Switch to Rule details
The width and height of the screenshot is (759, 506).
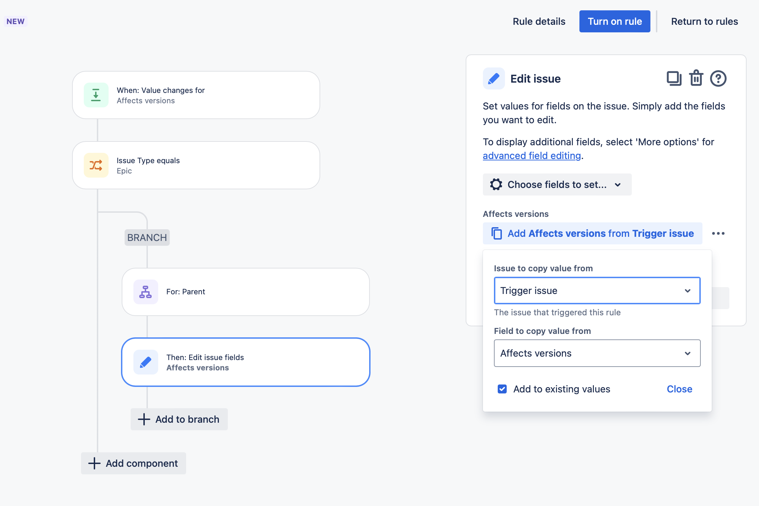pyautogui.click(x=539, y=21)
